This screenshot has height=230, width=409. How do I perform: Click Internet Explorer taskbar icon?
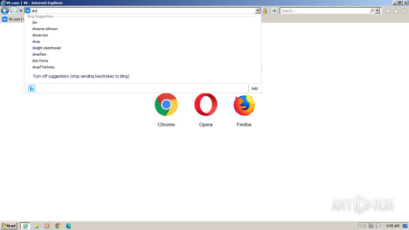coord(25,226)
